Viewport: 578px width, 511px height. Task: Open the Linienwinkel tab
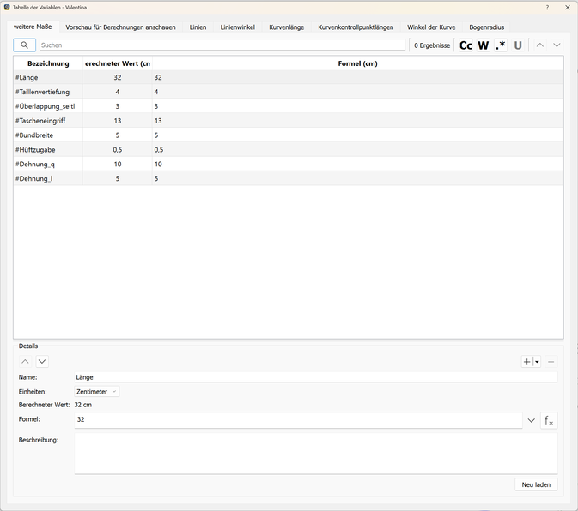coord(237,27)
